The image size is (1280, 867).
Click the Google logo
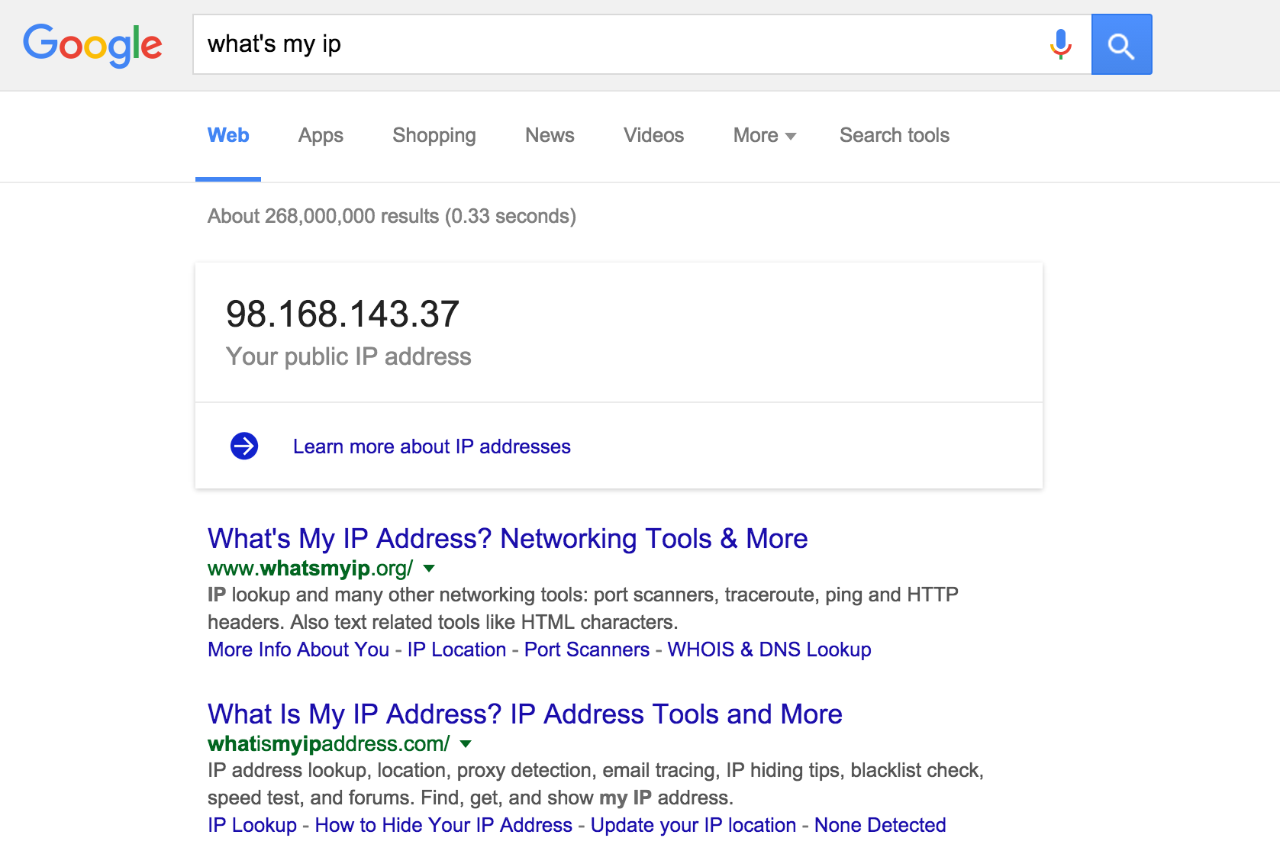pyautogui.click(x=92, y=45)
